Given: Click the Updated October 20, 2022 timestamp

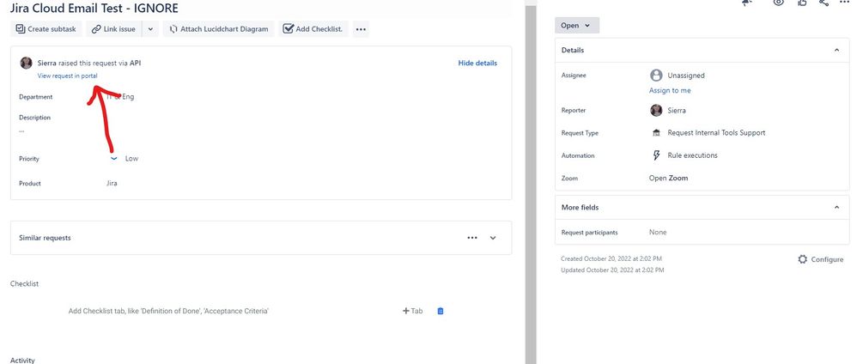Looking at the screenshot, I should point(612,270).
